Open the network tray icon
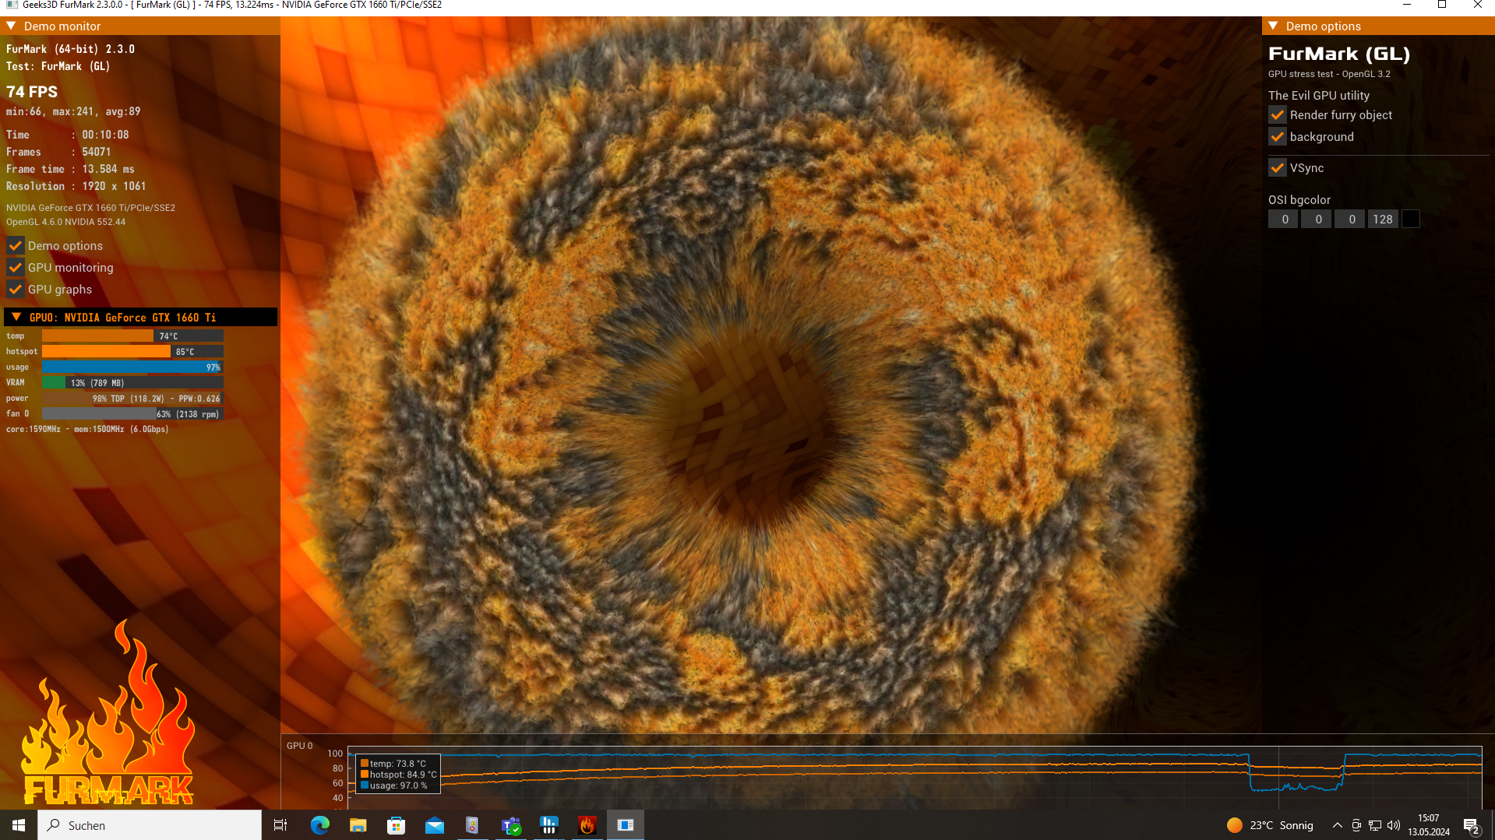The image size is (1495, 840). (x=1375, y=825)
